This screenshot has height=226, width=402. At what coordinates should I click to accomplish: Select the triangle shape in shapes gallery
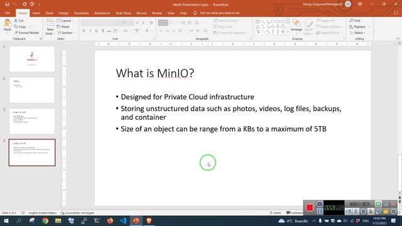(x=258, y=26)
